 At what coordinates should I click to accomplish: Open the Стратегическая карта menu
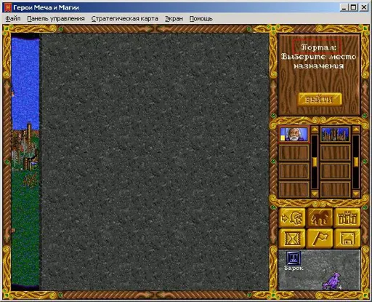[125, 19]
